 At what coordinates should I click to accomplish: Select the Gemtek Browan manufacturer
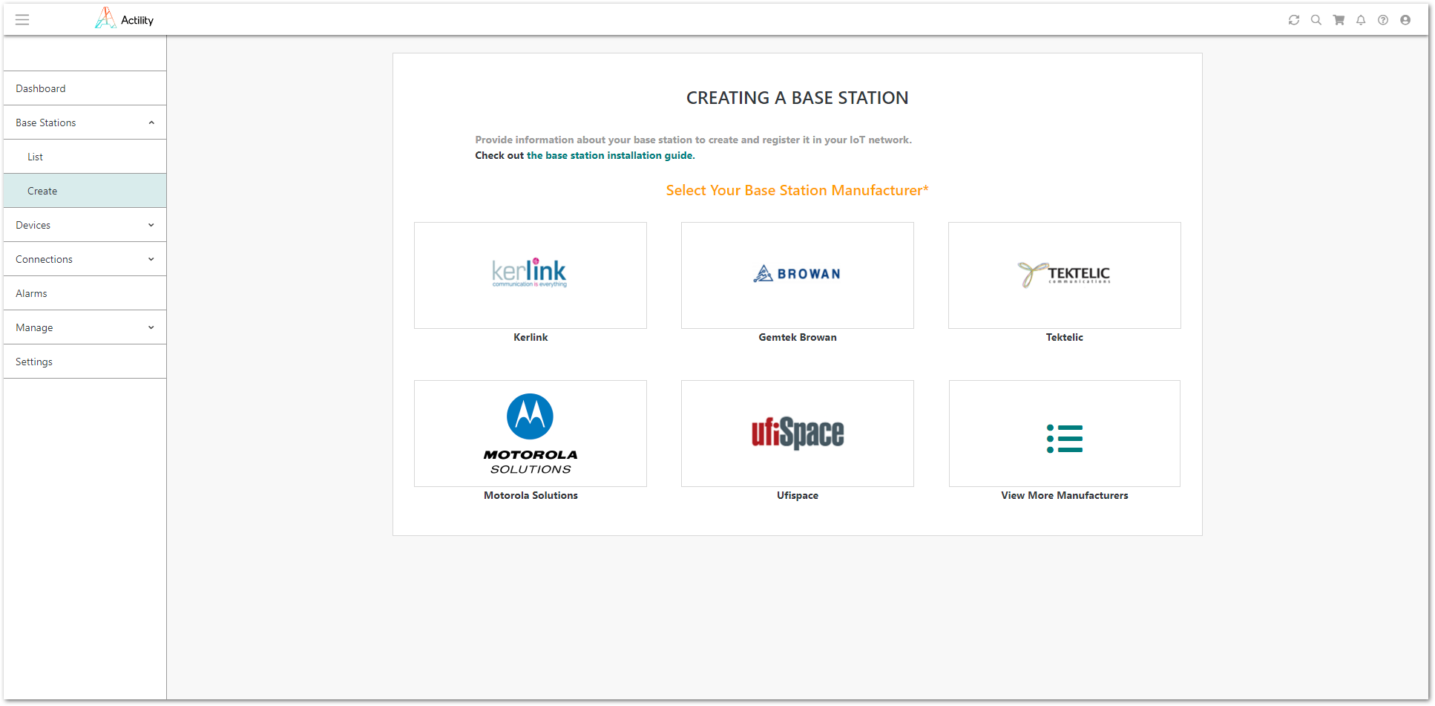(797, 275)
